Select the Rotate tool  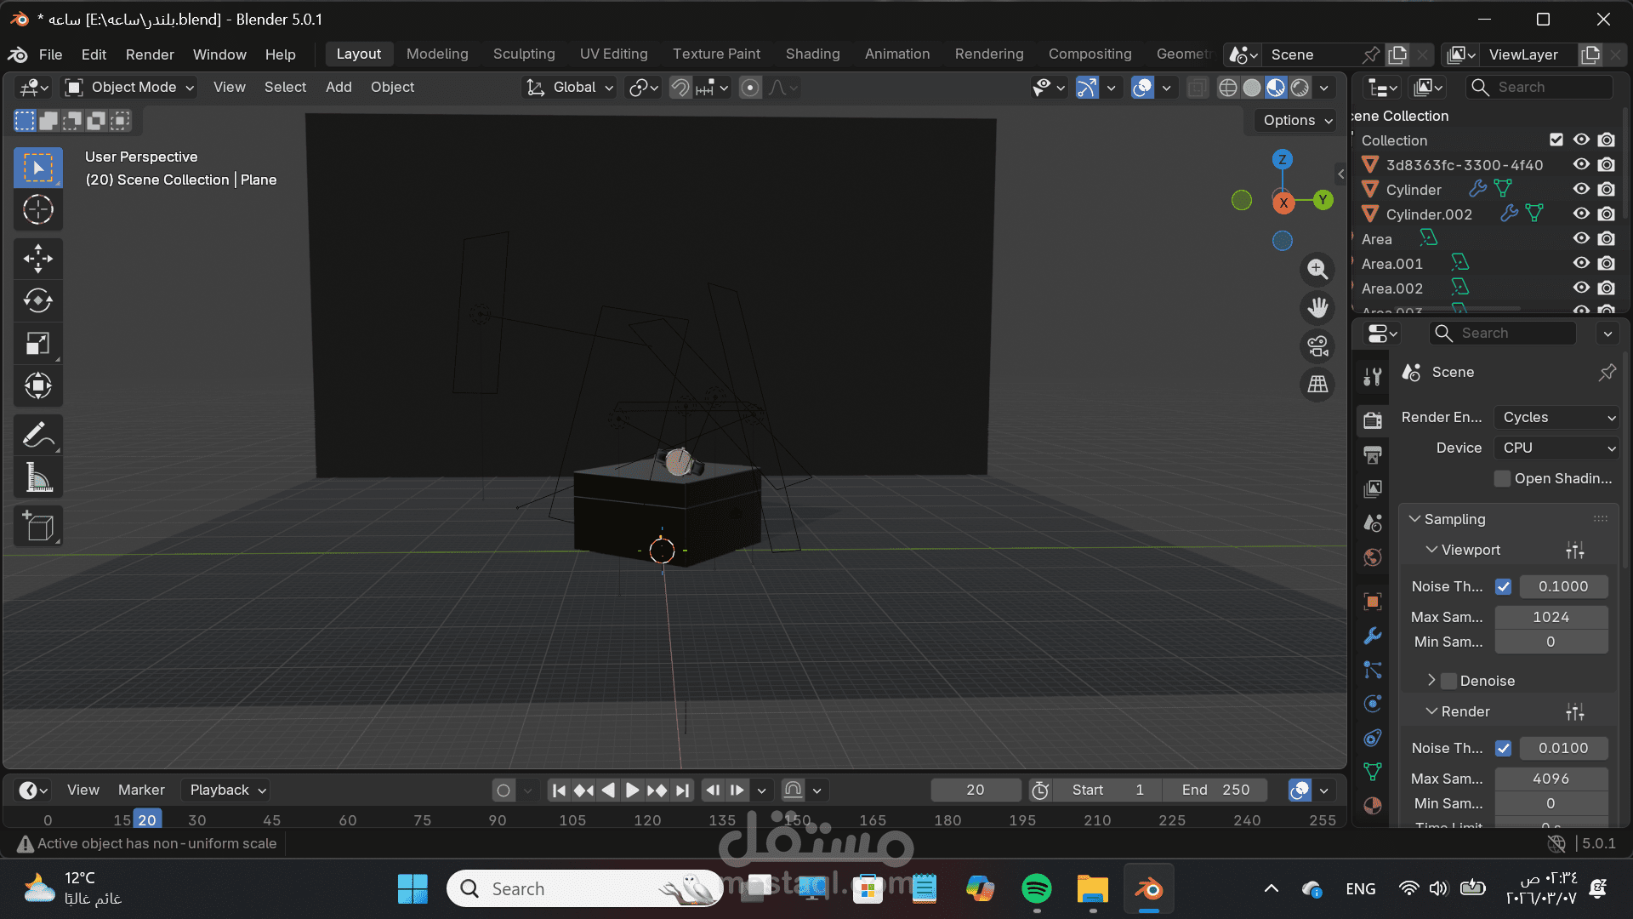(x=37, y=301)
